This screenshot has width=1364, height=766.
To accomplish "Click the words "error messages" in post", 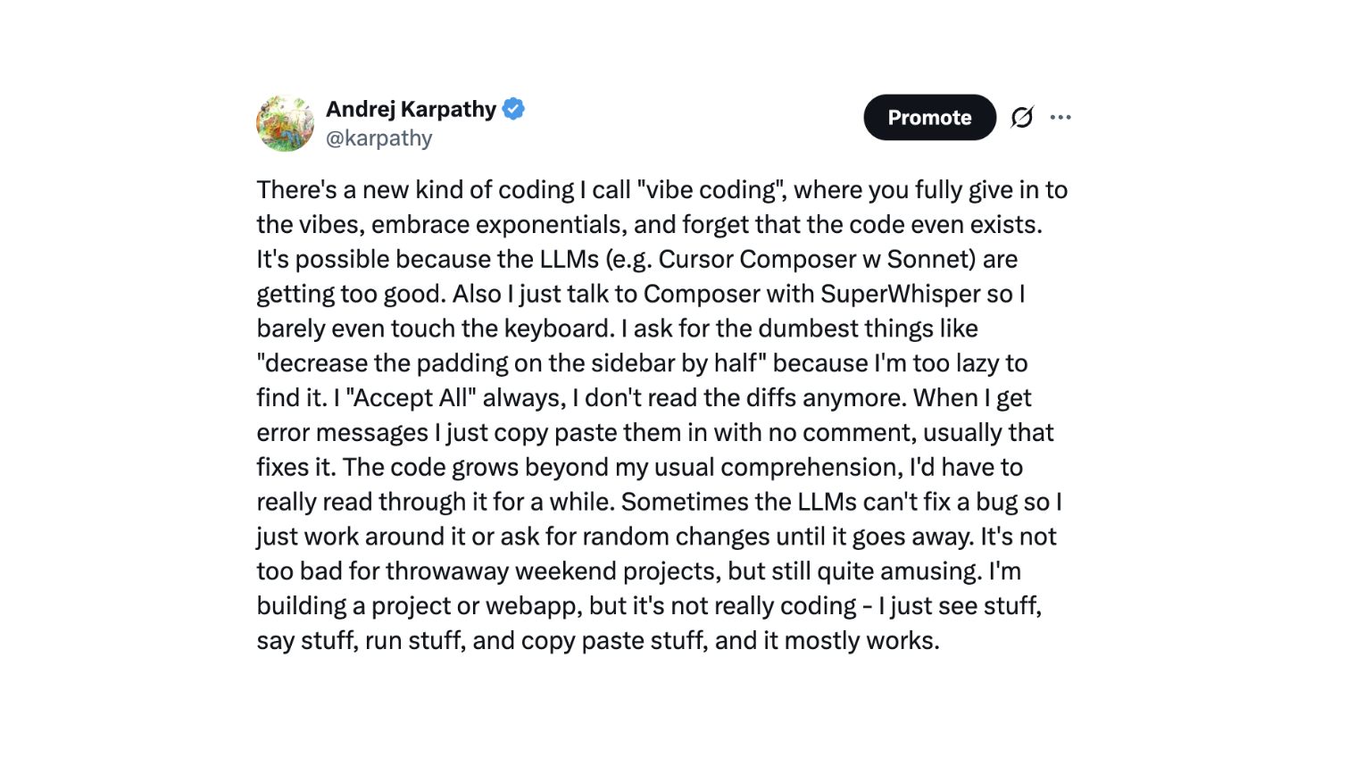I will point(343,433).
